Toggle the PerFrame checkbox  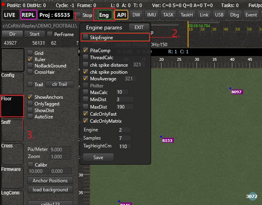pos(50,34)
